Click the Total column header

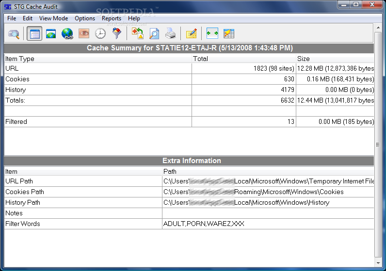point(244,59)
